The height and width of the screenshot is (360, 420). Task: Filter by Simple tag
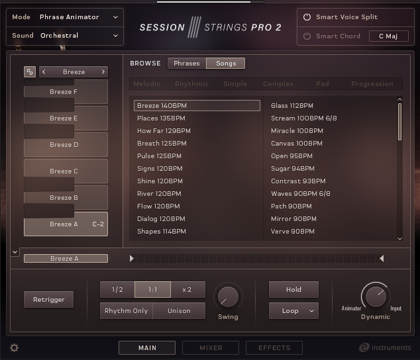pos(235,84)
